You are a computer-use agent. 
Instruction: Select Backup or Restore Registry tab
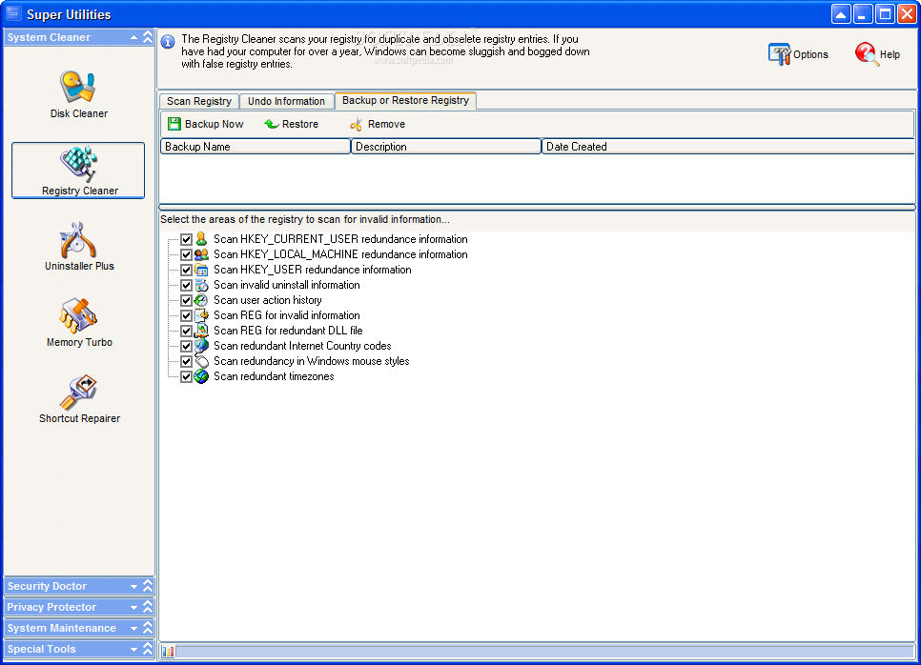(405, 100)
